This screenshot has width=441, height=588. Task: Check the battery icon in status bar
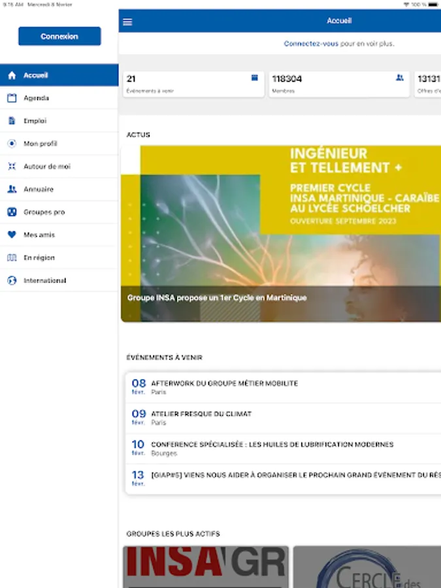[433, 5]
